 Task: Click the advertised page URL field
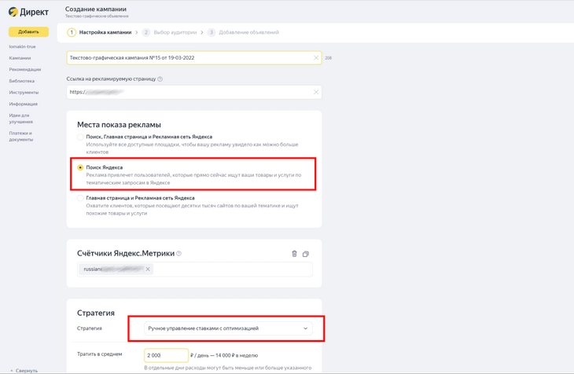[x=194, y=92]
